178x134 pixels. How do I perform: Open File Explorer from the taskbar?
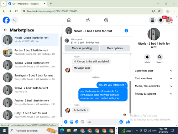click(x=69, y=131)
